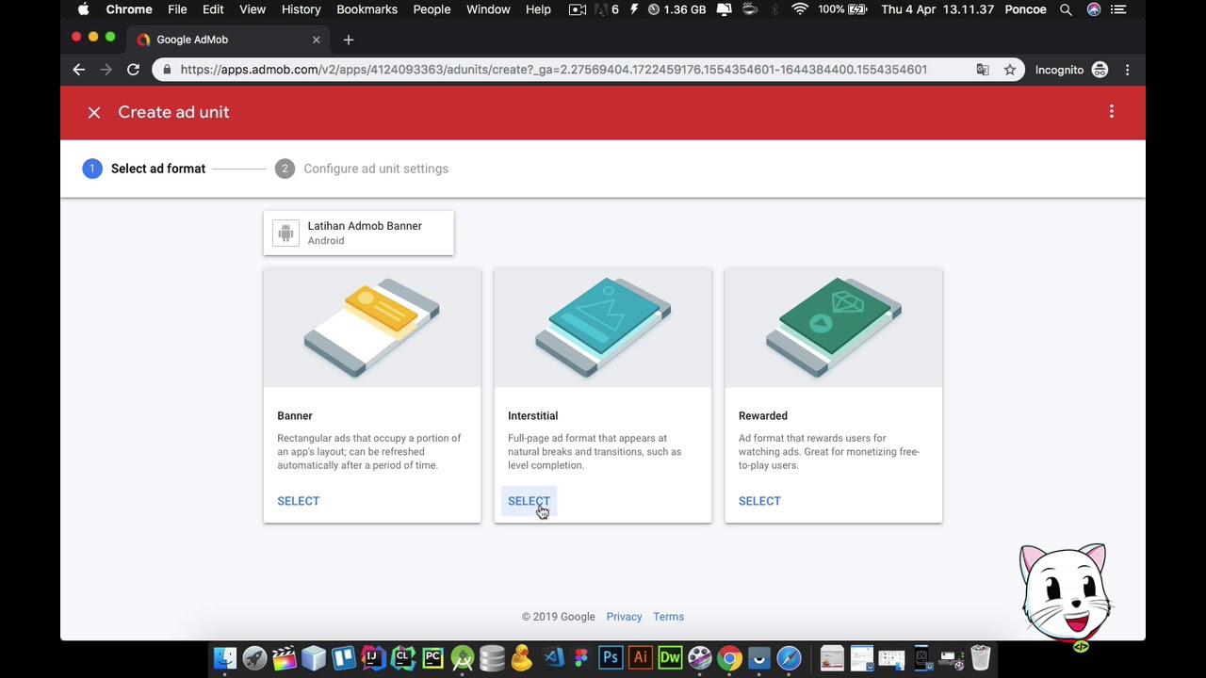1206x678 pixels.
Task: Click the Interstitial ad illustration
Action: [603, 328]
